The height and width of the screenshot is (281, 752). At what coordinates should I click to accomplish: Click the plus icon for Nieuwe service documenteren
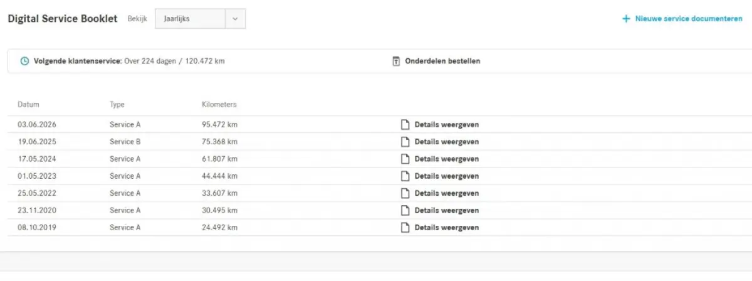[625, 19]
